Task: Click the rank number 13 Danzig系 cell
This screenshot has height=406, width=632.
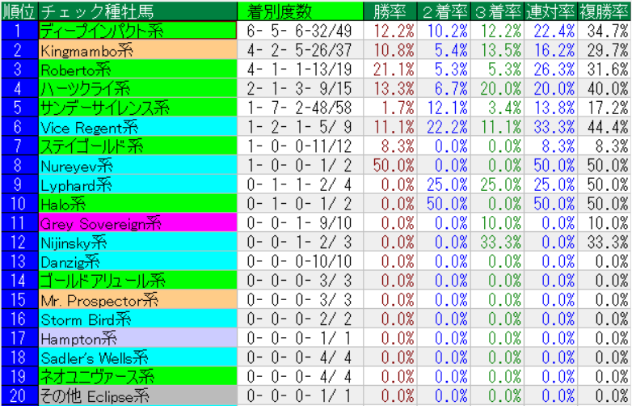Action: coord(19,260)
